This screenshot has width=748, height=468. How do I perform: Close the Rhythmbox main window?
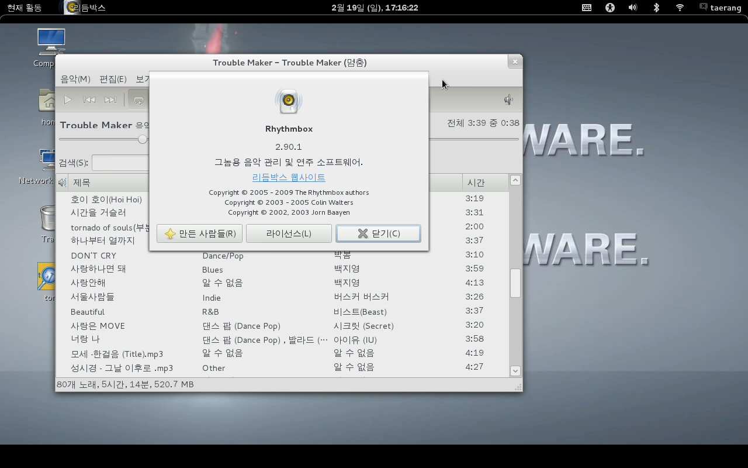(515, 61)
